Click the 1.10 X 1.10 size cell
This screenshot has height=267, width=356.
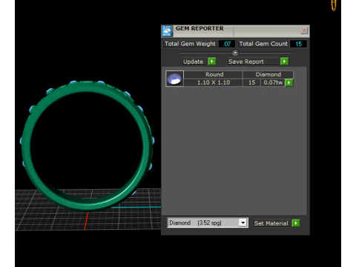coord(214,82)
